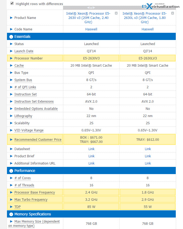183x229 pixels.
Task: Open Product Brief Link for E5-2630 v3
Action: tap(91, 156)
